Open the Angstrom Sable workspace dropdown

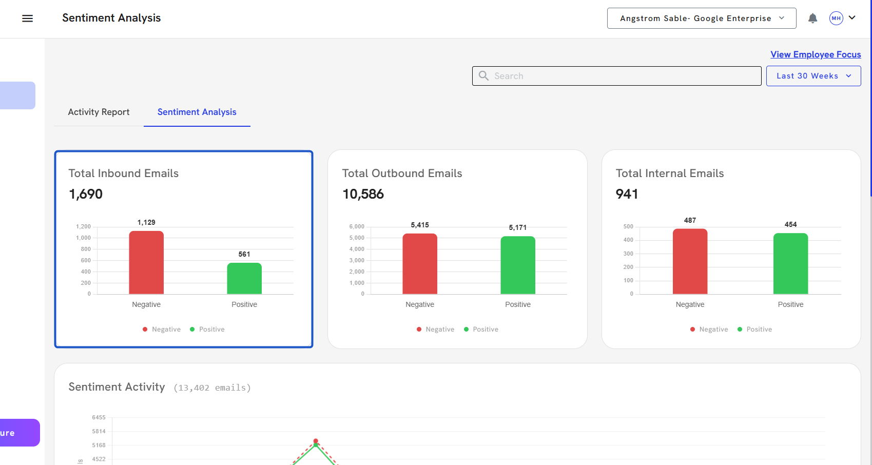(x=701, y=18)
